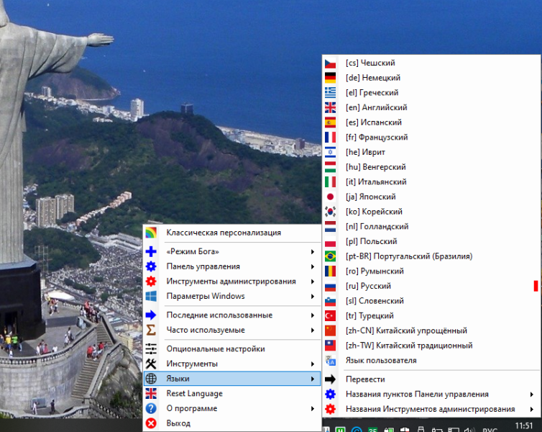The height and width of the screenshot is (432, 542).
Task: Click [tr] Турецкий label
Action: coord(369,316)
